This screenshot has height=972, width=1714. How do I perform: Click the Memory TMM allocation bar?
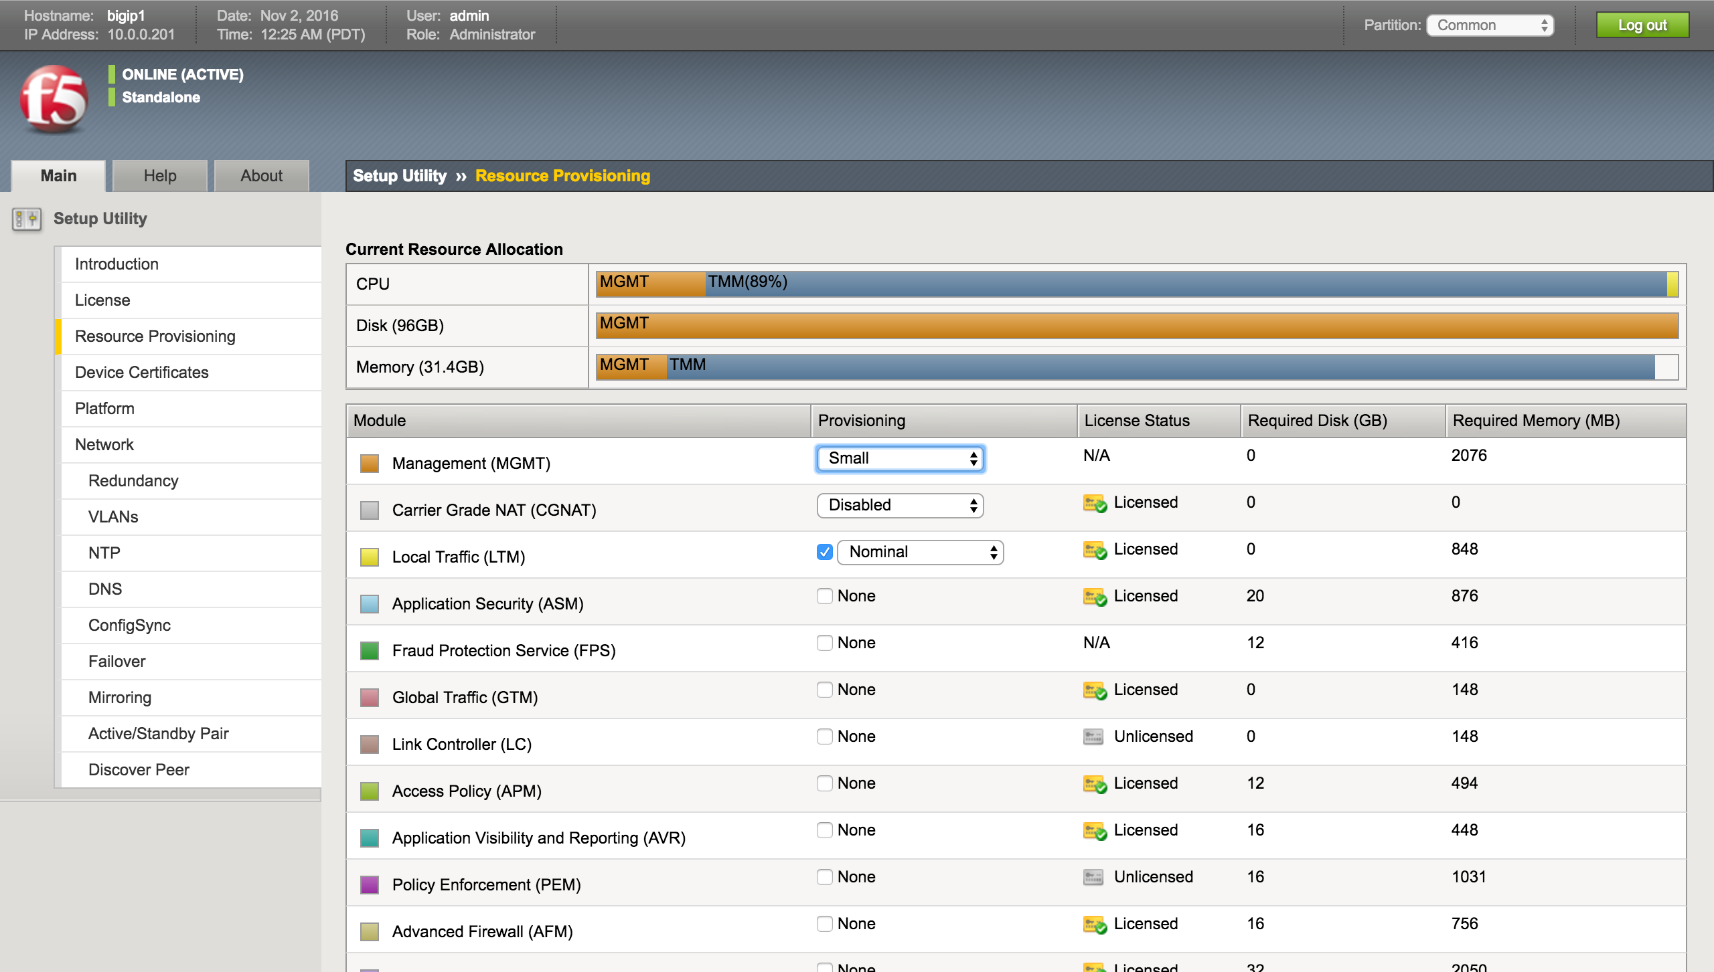click(1160, 367)
